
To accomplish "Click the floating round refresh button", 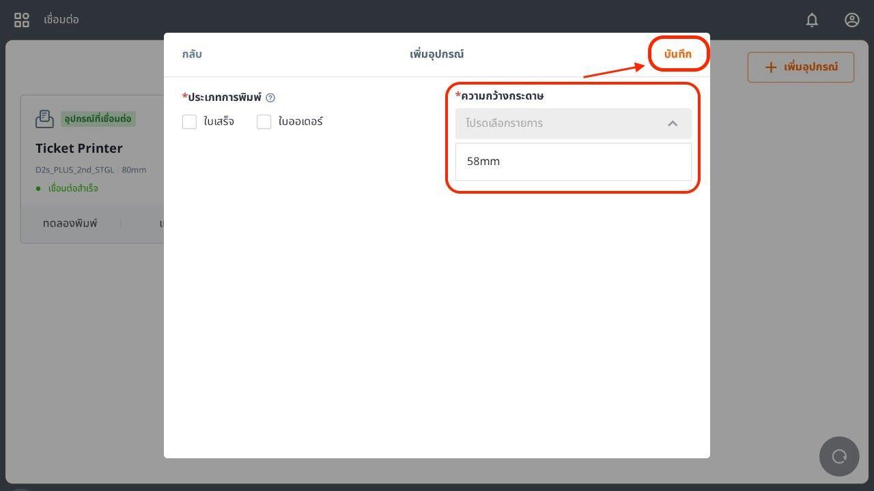I will 839,456.
